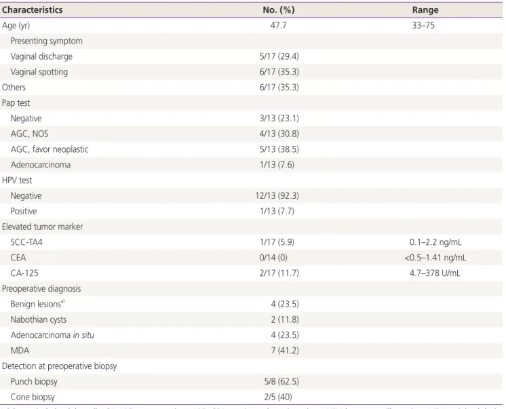The width and height of the screenshot is (506, 409).
Task: Select the range <0.5–1.41 ng/mL
Action: tap(435, 258)
